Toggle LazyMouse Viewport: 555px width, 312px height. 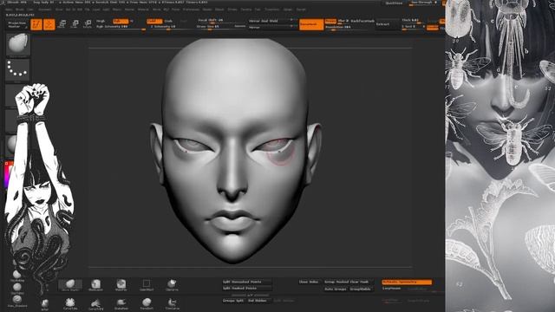click(x=392, y=289)
